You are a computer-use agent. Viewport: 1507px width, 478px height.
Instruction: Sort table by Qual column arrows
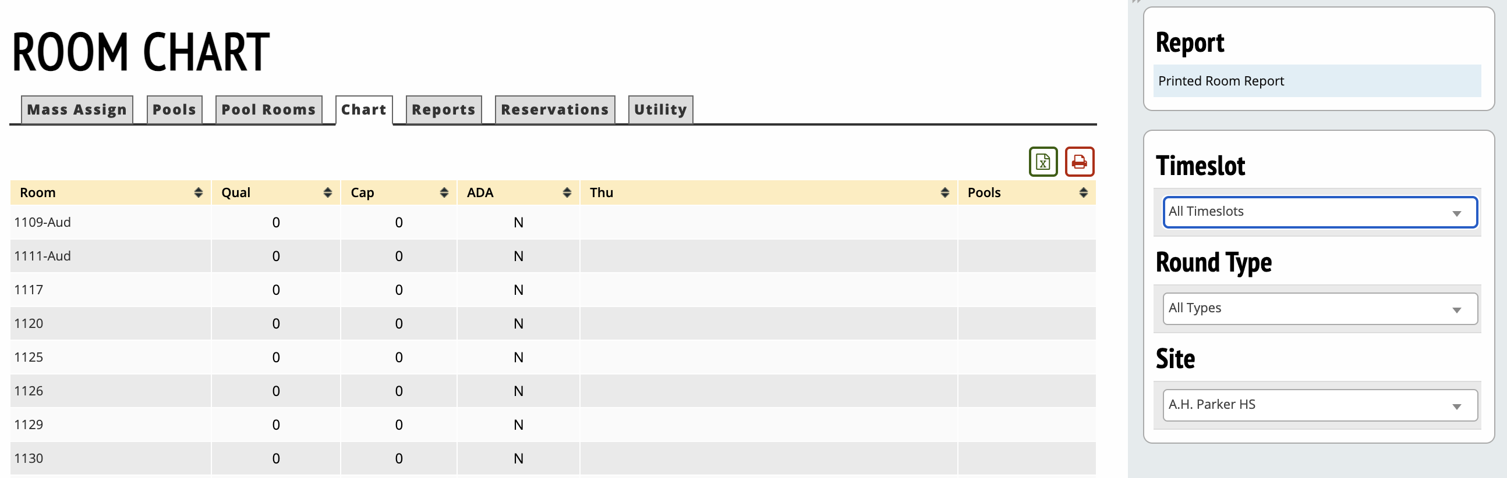[327, 193]
